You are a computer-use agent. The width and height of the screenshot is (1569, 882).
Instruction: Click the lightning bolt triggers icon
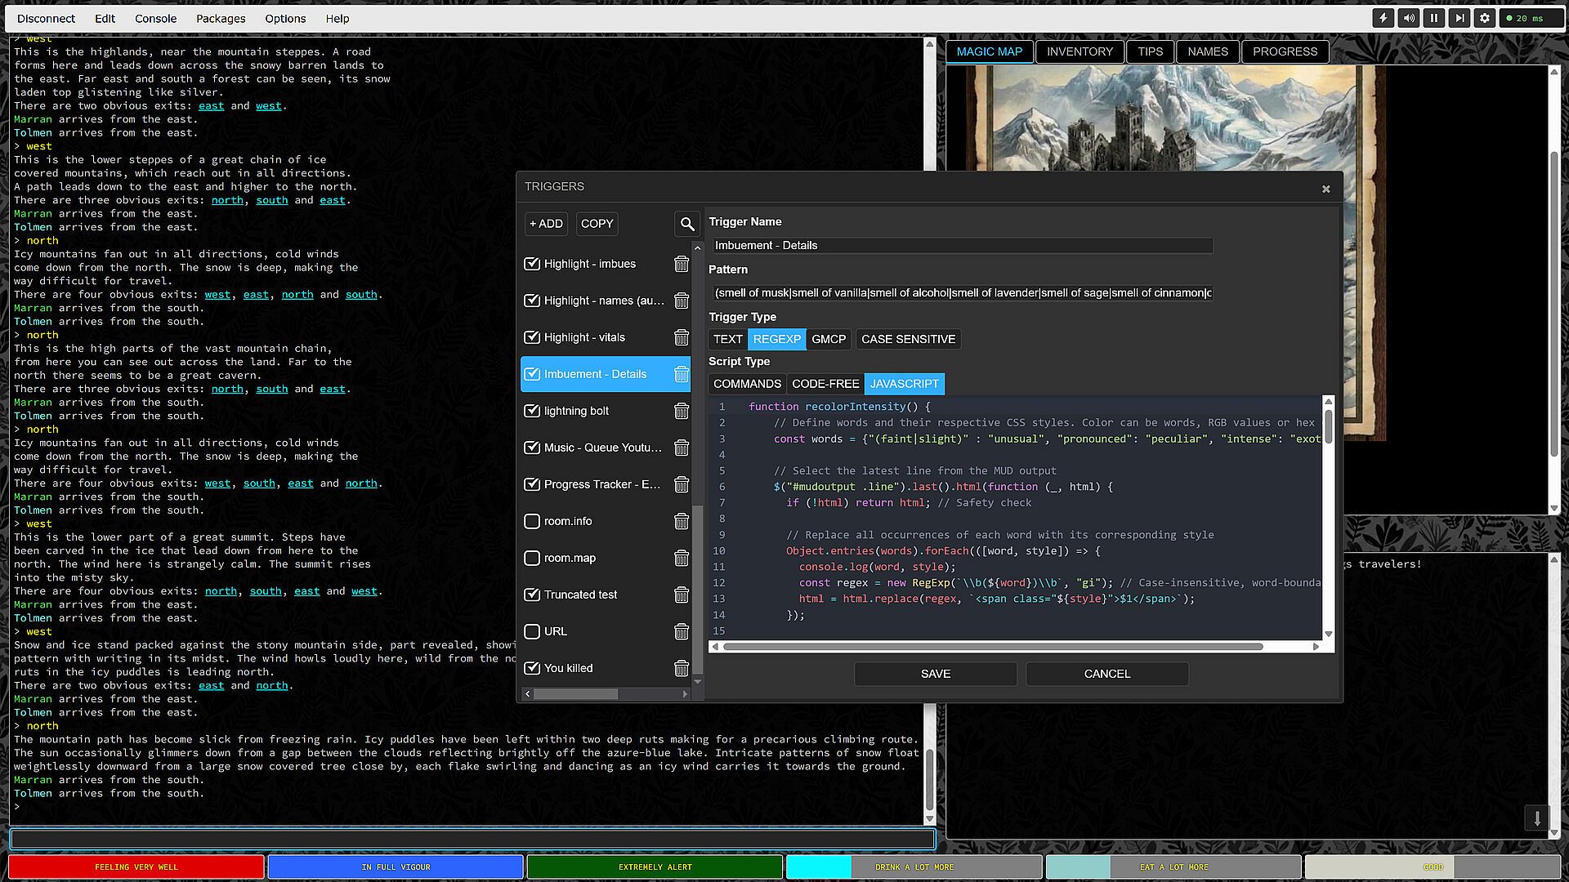click(x=1383, y=18)
